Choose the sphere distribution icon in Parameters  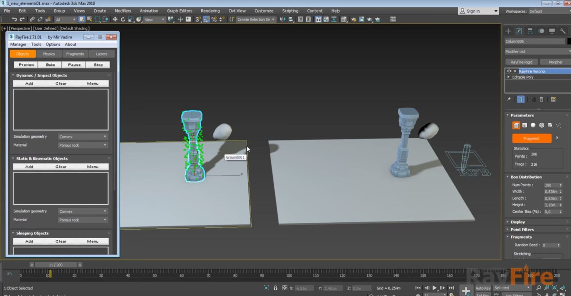tap(533, 125)
